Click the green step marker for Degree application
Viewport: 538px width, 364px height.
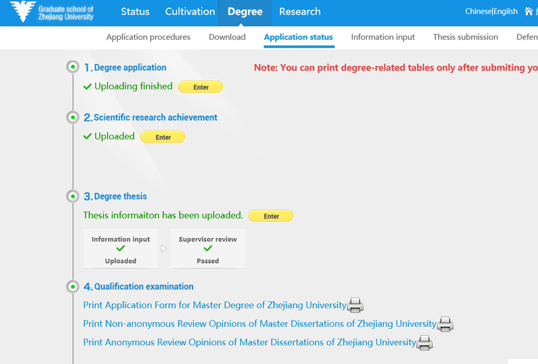73,67
